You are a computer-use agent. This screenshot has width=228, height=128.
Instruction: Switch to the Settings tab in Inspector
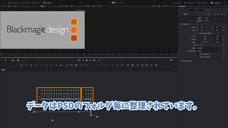coord(206,19)
